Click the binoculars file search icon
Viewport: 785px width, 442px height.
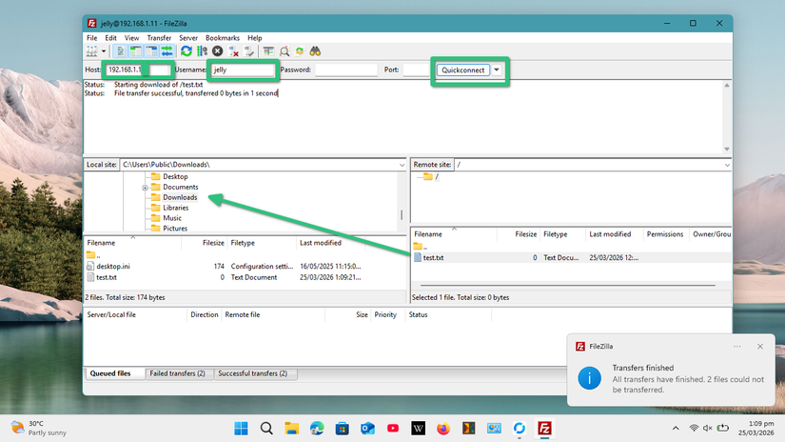click(x=314, y=51)
